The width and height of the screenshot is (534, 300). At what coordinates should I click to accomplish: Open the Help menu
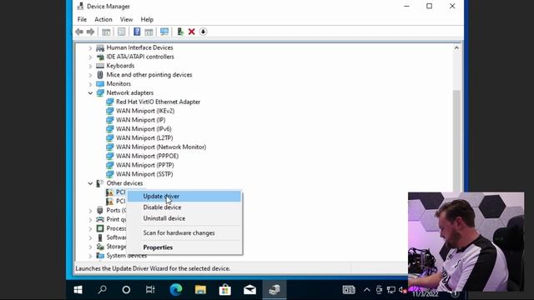pyautogui.click(x=147, y=19)
